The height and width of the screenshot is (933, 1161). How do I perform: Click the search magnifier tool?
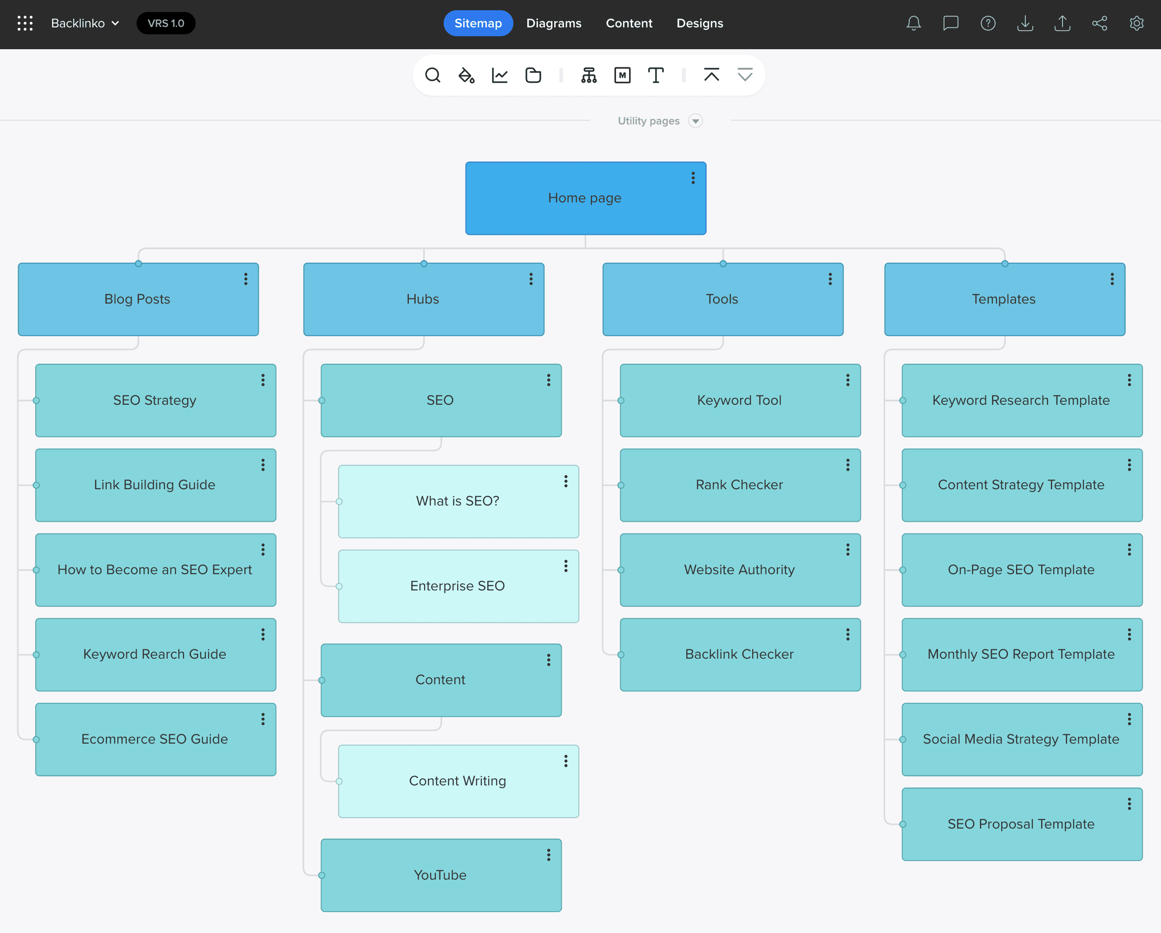click(433, 75)
